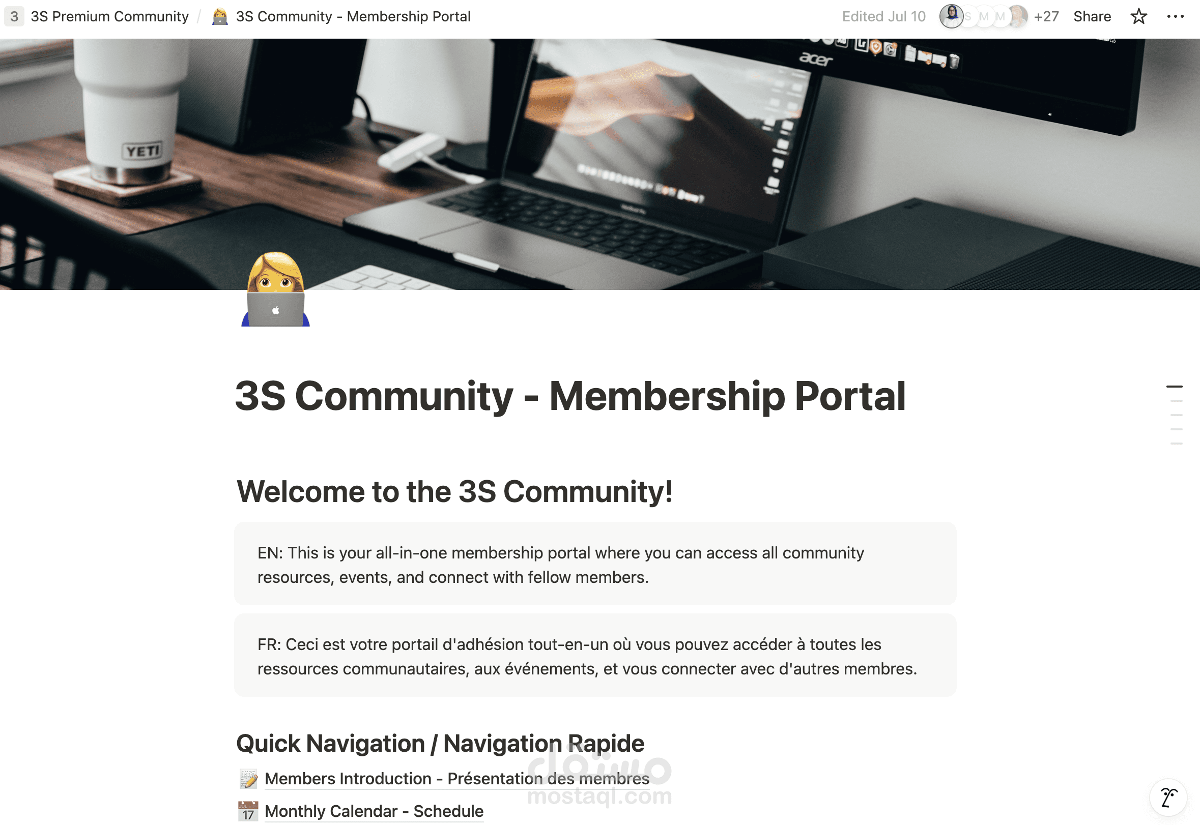Show the +27 additional viewers list
Viewport: 1200px width, 825px height.
pyautogui.click(x=1046, y=17)
